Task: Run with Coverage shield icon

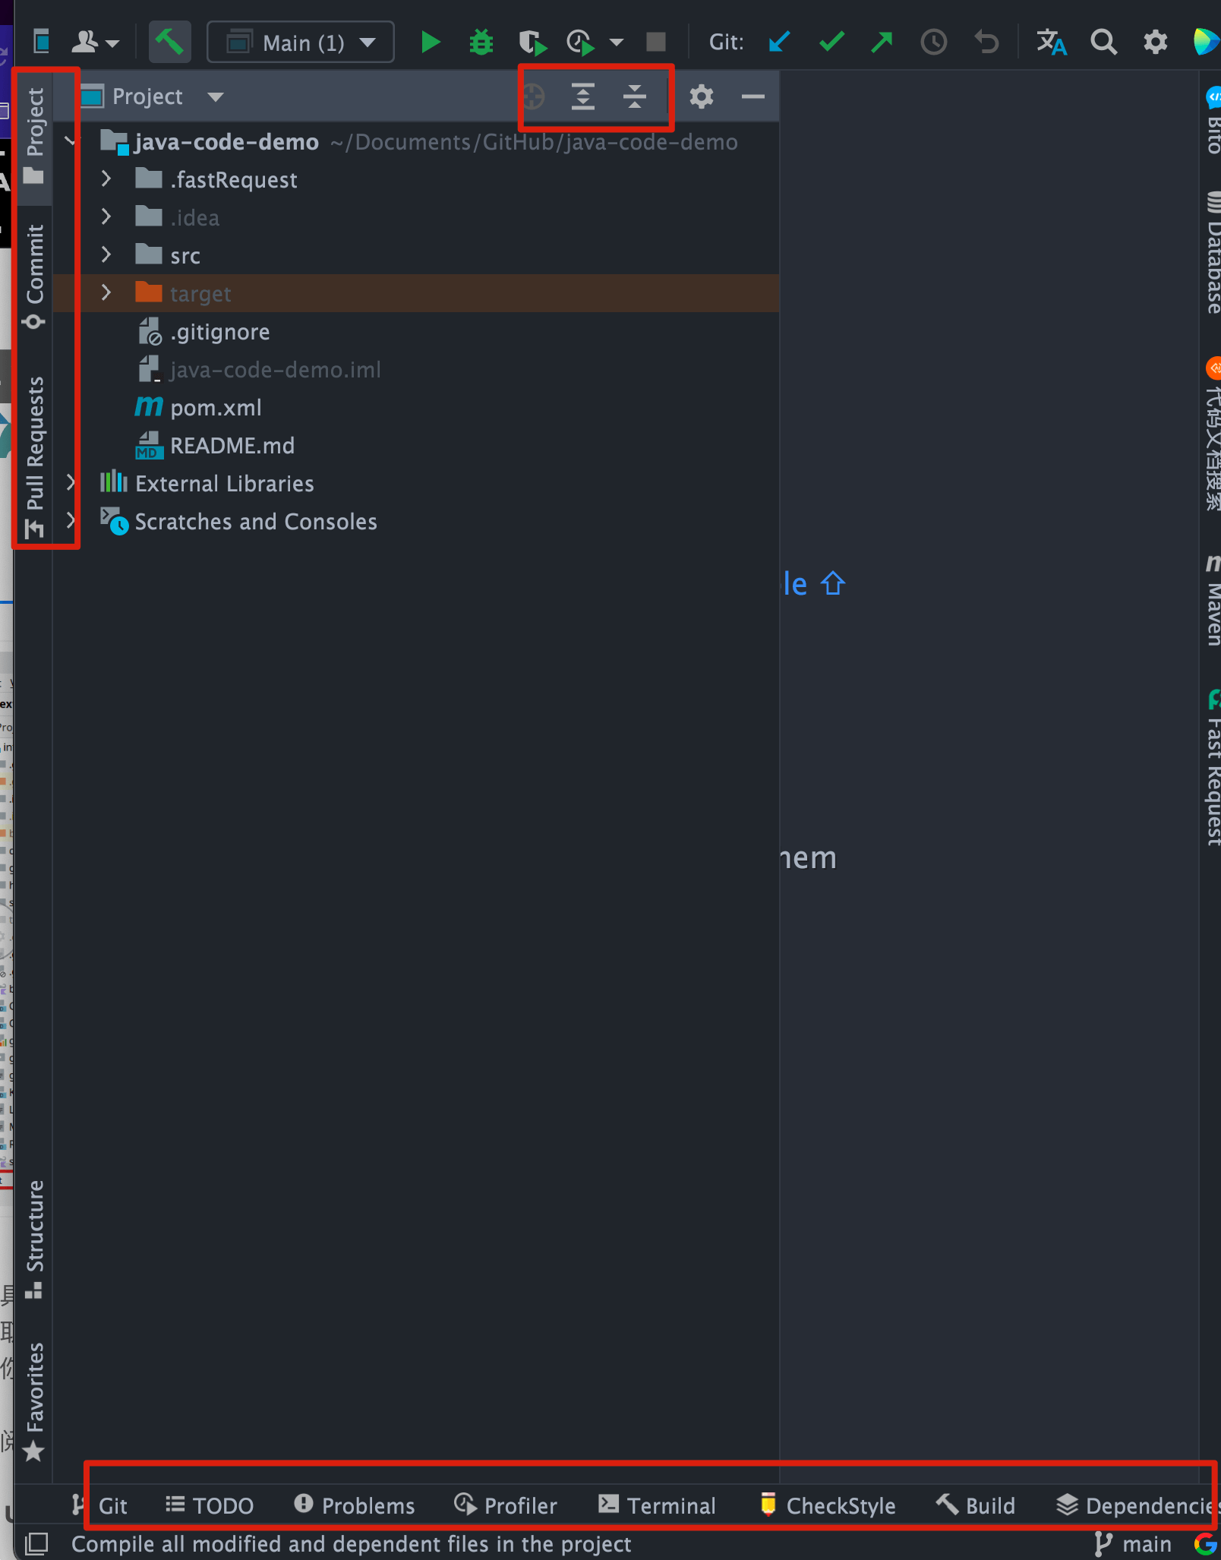Action: point(533,43)
